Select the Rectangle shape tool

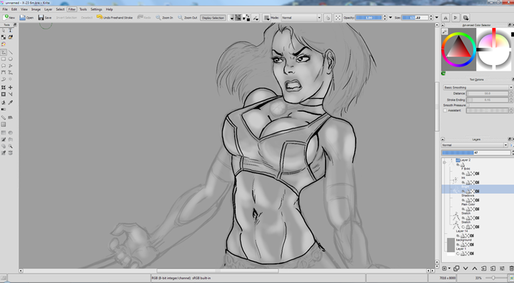coord(4,59)
